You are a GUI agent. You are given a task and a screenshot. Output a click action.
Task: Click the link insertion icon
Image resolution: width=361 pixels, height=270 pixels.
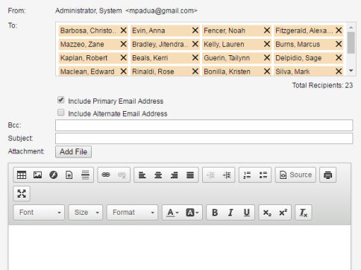[106, 175]
